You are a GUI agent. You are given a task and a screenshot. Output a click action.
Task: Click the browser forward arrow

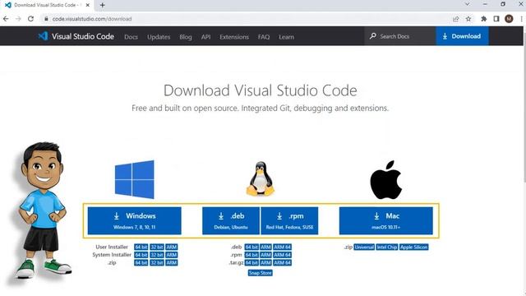[18, 19]
